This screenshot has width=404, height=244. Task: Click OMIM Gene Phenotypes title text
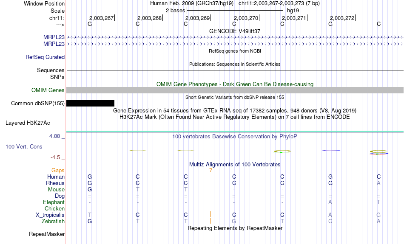235,84
